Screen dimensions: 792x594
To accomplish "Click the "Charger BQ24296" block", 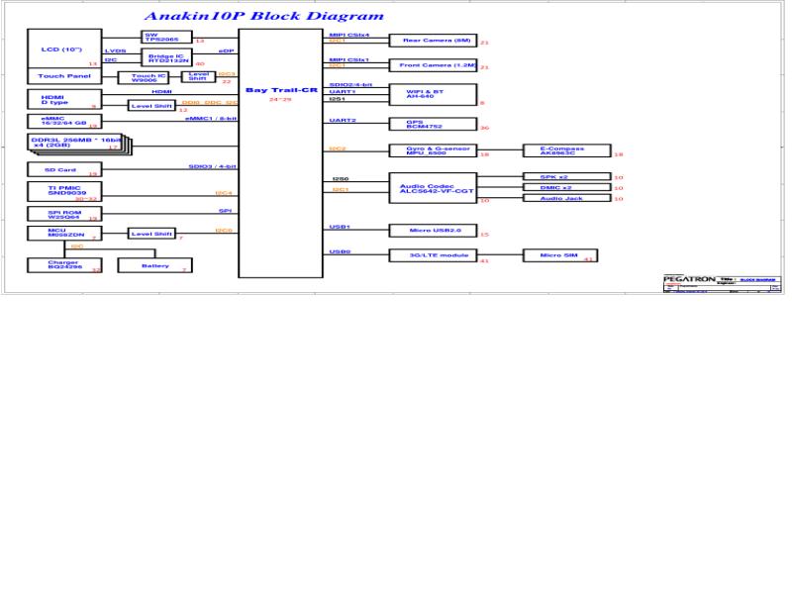I will point(64,265).
